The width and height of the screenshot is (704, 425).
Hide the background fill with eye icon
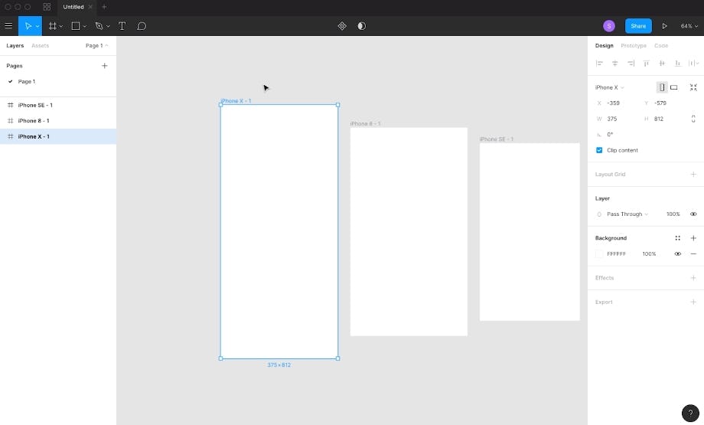point(677,253)
